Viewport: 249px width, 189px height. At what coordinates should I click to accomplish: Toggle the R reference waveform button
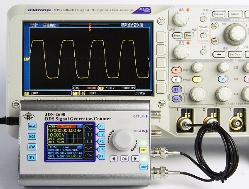click(x=176, y=80)
